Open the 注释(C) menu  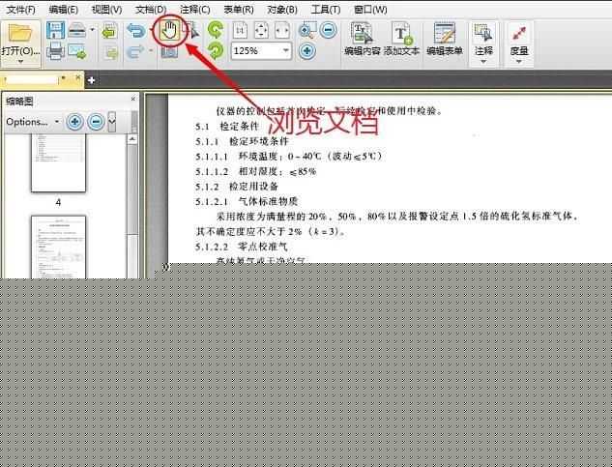(194, 10)
